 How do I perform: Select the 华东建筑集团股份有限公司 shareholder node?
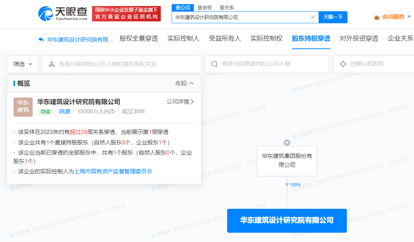(x=287, y=161)
